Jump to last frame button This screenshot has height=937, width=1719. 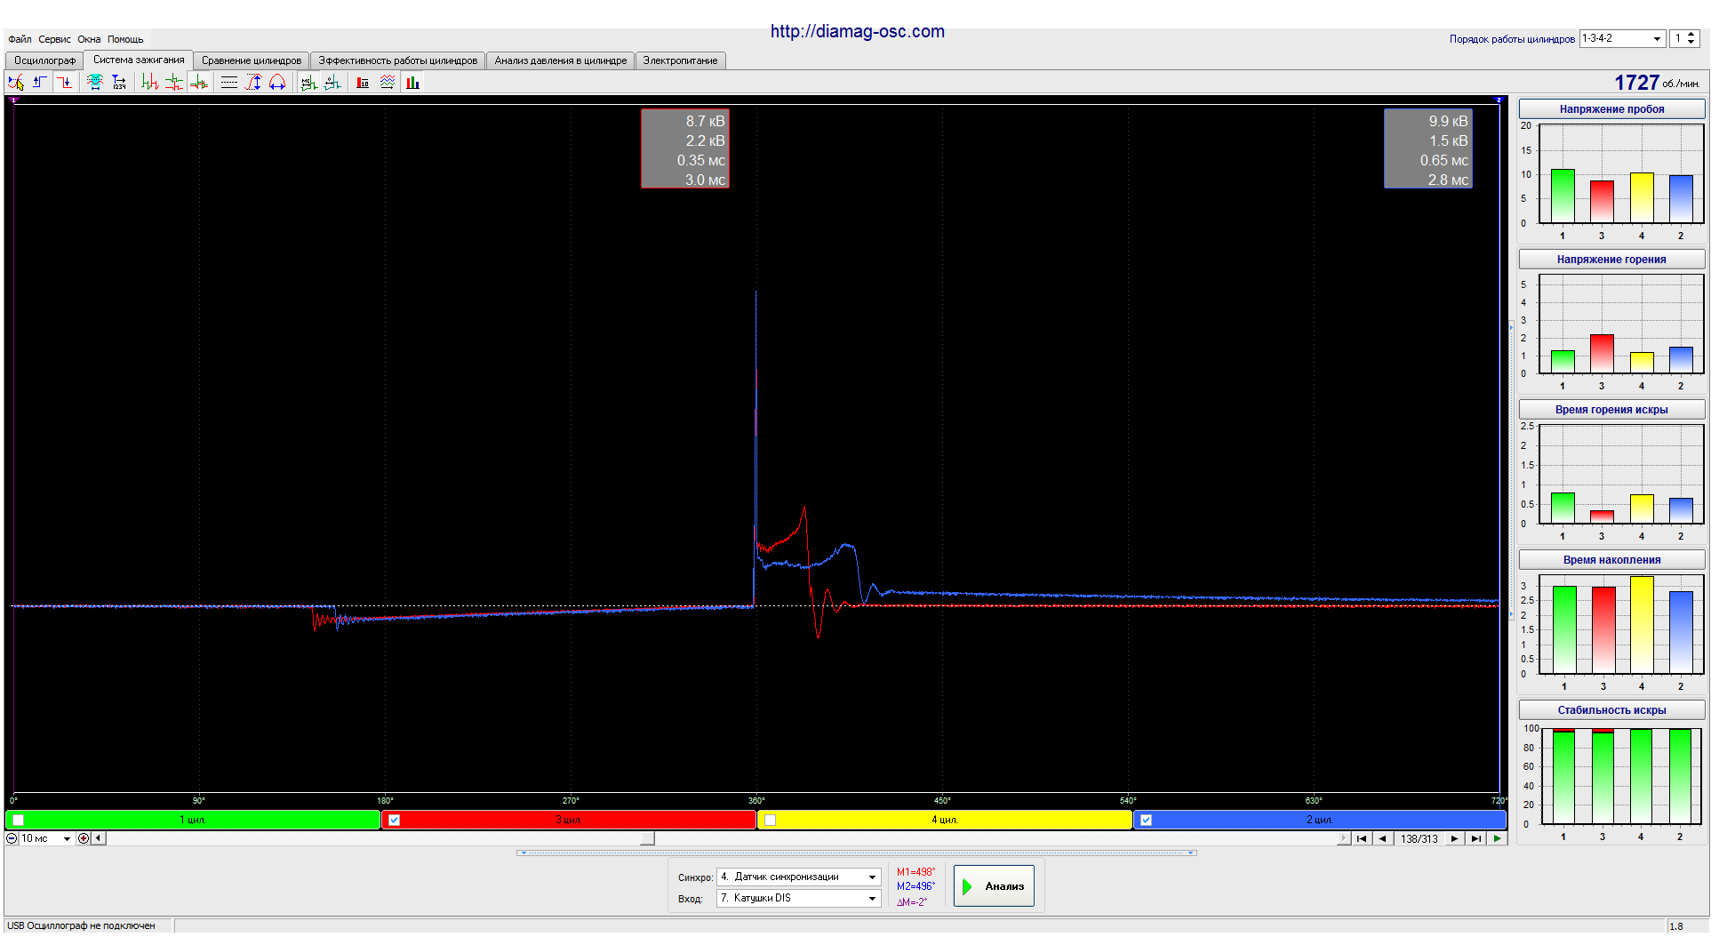point(1475,838)
